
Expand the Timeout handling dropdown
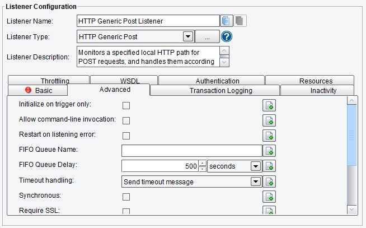point(256,182)
